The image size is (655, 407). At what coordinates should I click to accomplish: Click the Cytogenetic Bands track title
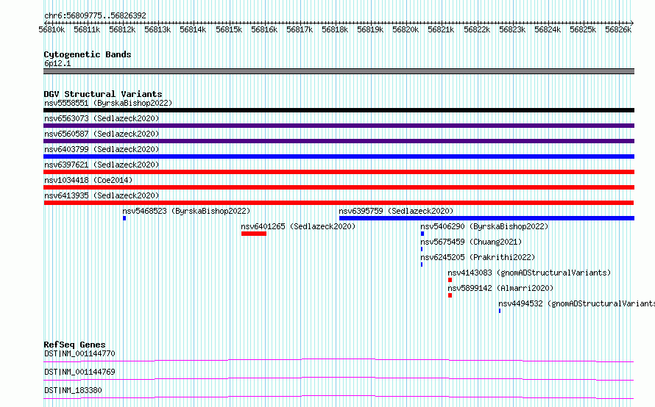[88, 54]
